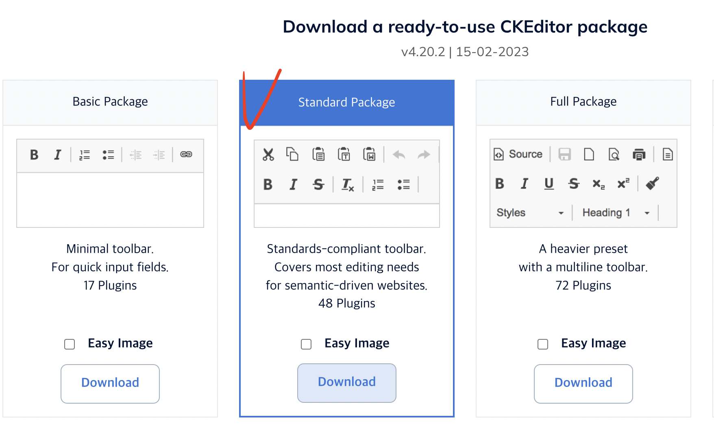The image size is (714, 437).
Task: Click Paste icon in Standard Package preview
Action: (x=318, y=154)
